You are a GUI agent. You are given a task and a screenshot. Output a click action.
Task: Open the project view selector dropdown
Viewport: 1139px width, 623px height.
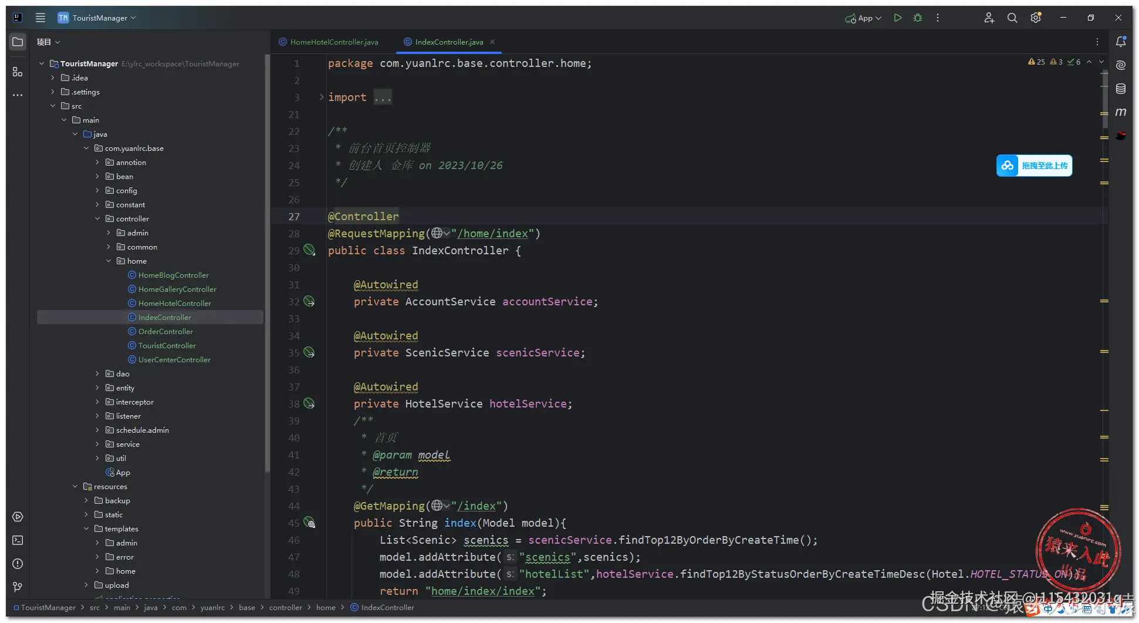(x=48, y=42)
